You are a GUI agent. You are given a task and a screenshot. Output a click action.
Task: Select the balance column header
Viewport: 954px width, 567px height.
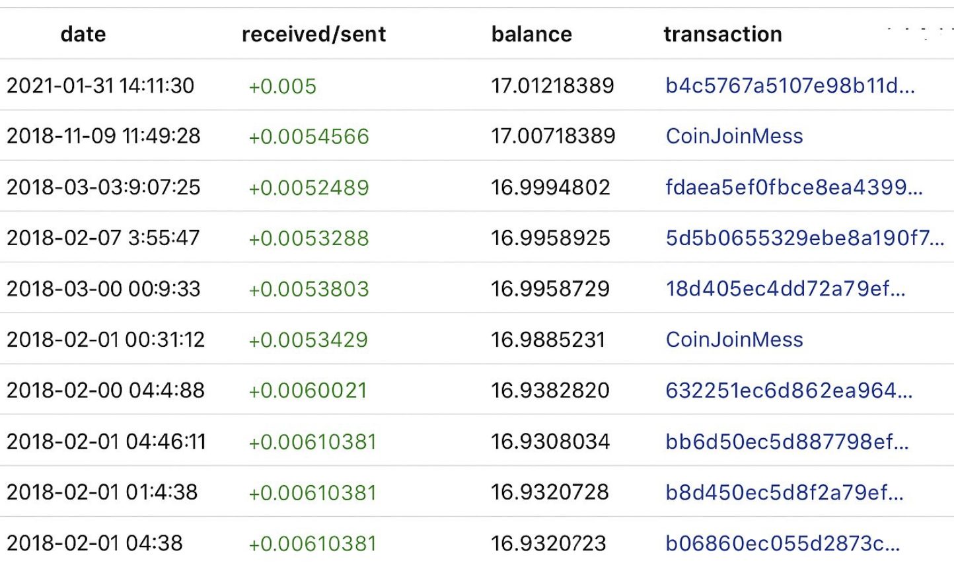(532, 34)
